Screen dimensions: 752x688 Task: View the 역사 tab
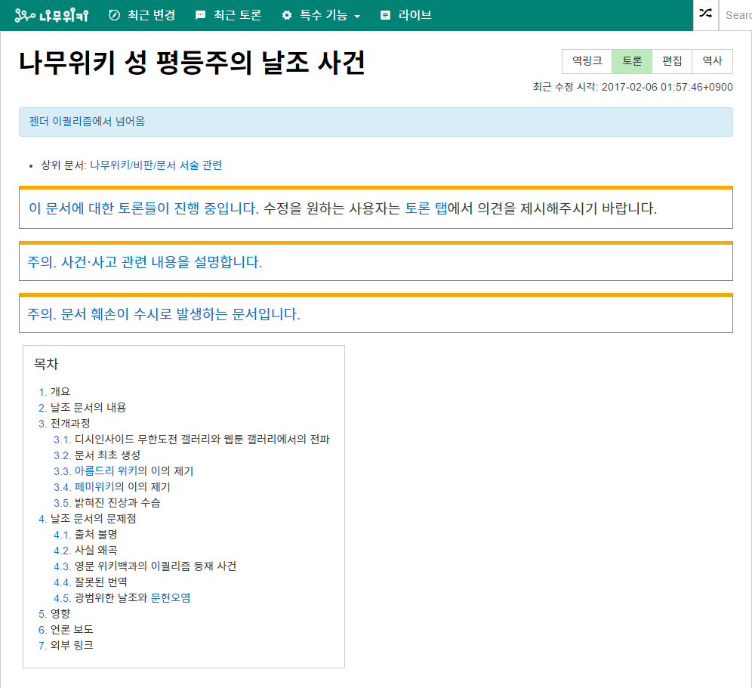tap(712, 61)
